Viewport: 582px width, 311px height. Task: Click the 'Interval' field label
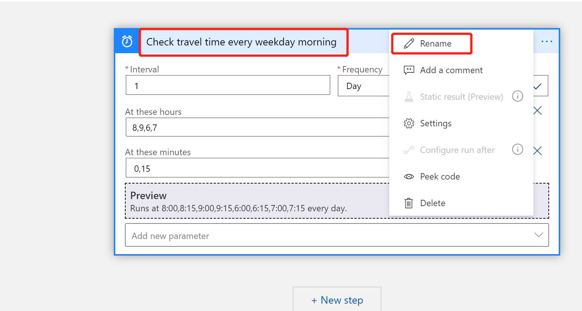point(144,69)
